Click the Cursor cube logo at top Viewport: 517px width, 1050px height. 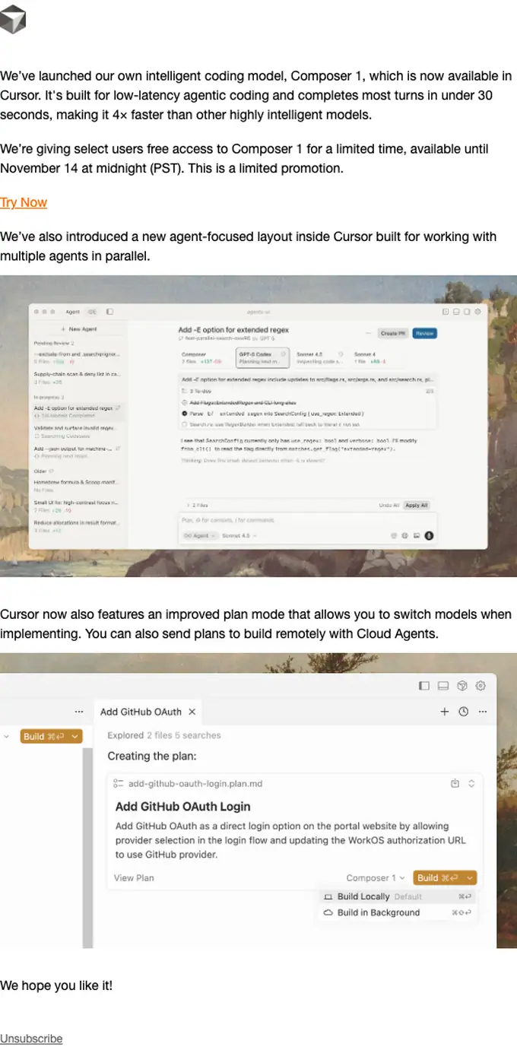click(13, 20)
